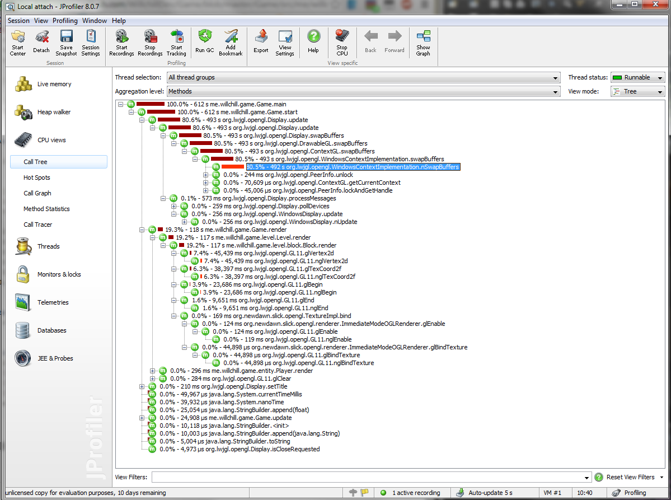Viewport: 671px width, 500px height.
Task: Open the Thread status Runnable dropdown
Action: coord(637,77)
